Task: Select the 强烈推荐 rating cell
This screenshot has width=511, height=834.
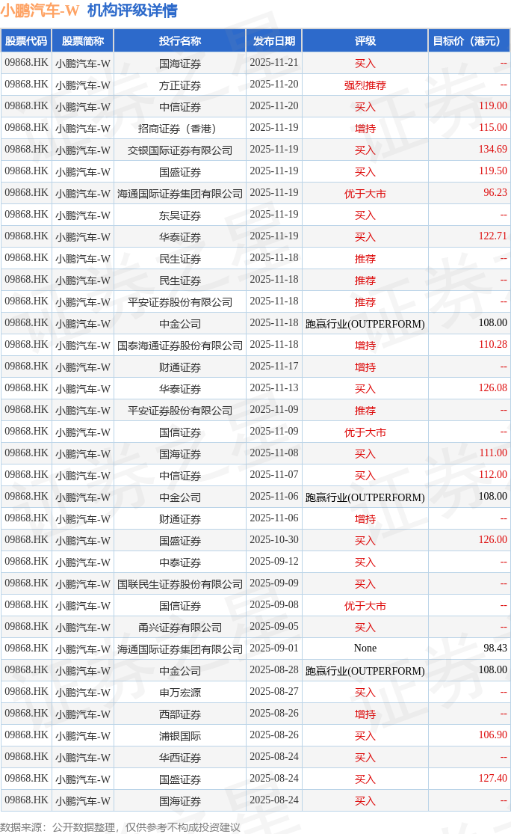Action: [x=365, y=85]
